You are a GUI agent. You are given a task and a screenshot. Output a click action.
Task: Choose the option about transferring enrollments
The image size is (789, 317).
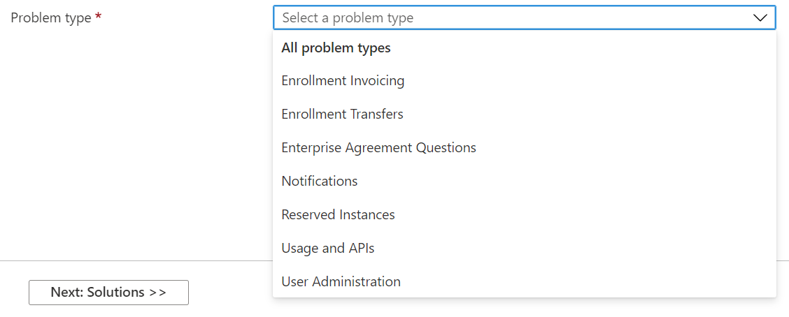(x=342, y=115)
